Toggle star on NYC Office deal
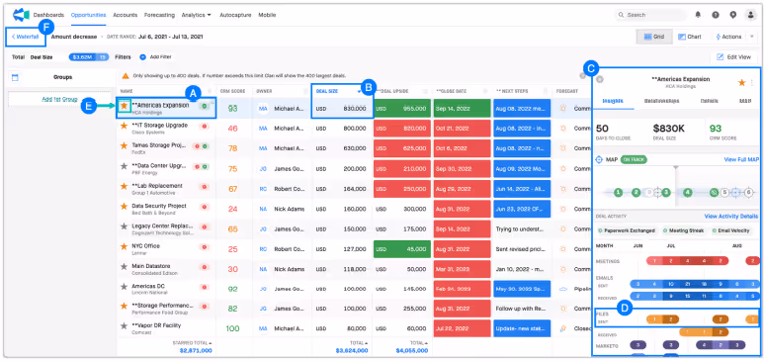The height and width of the screenshot is (361, 764). [125, 246]
